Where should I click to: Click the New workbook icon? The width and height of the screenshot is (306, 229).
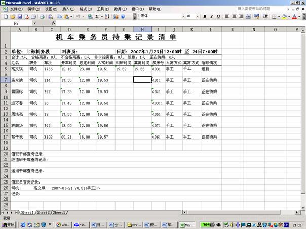[5, 16]
